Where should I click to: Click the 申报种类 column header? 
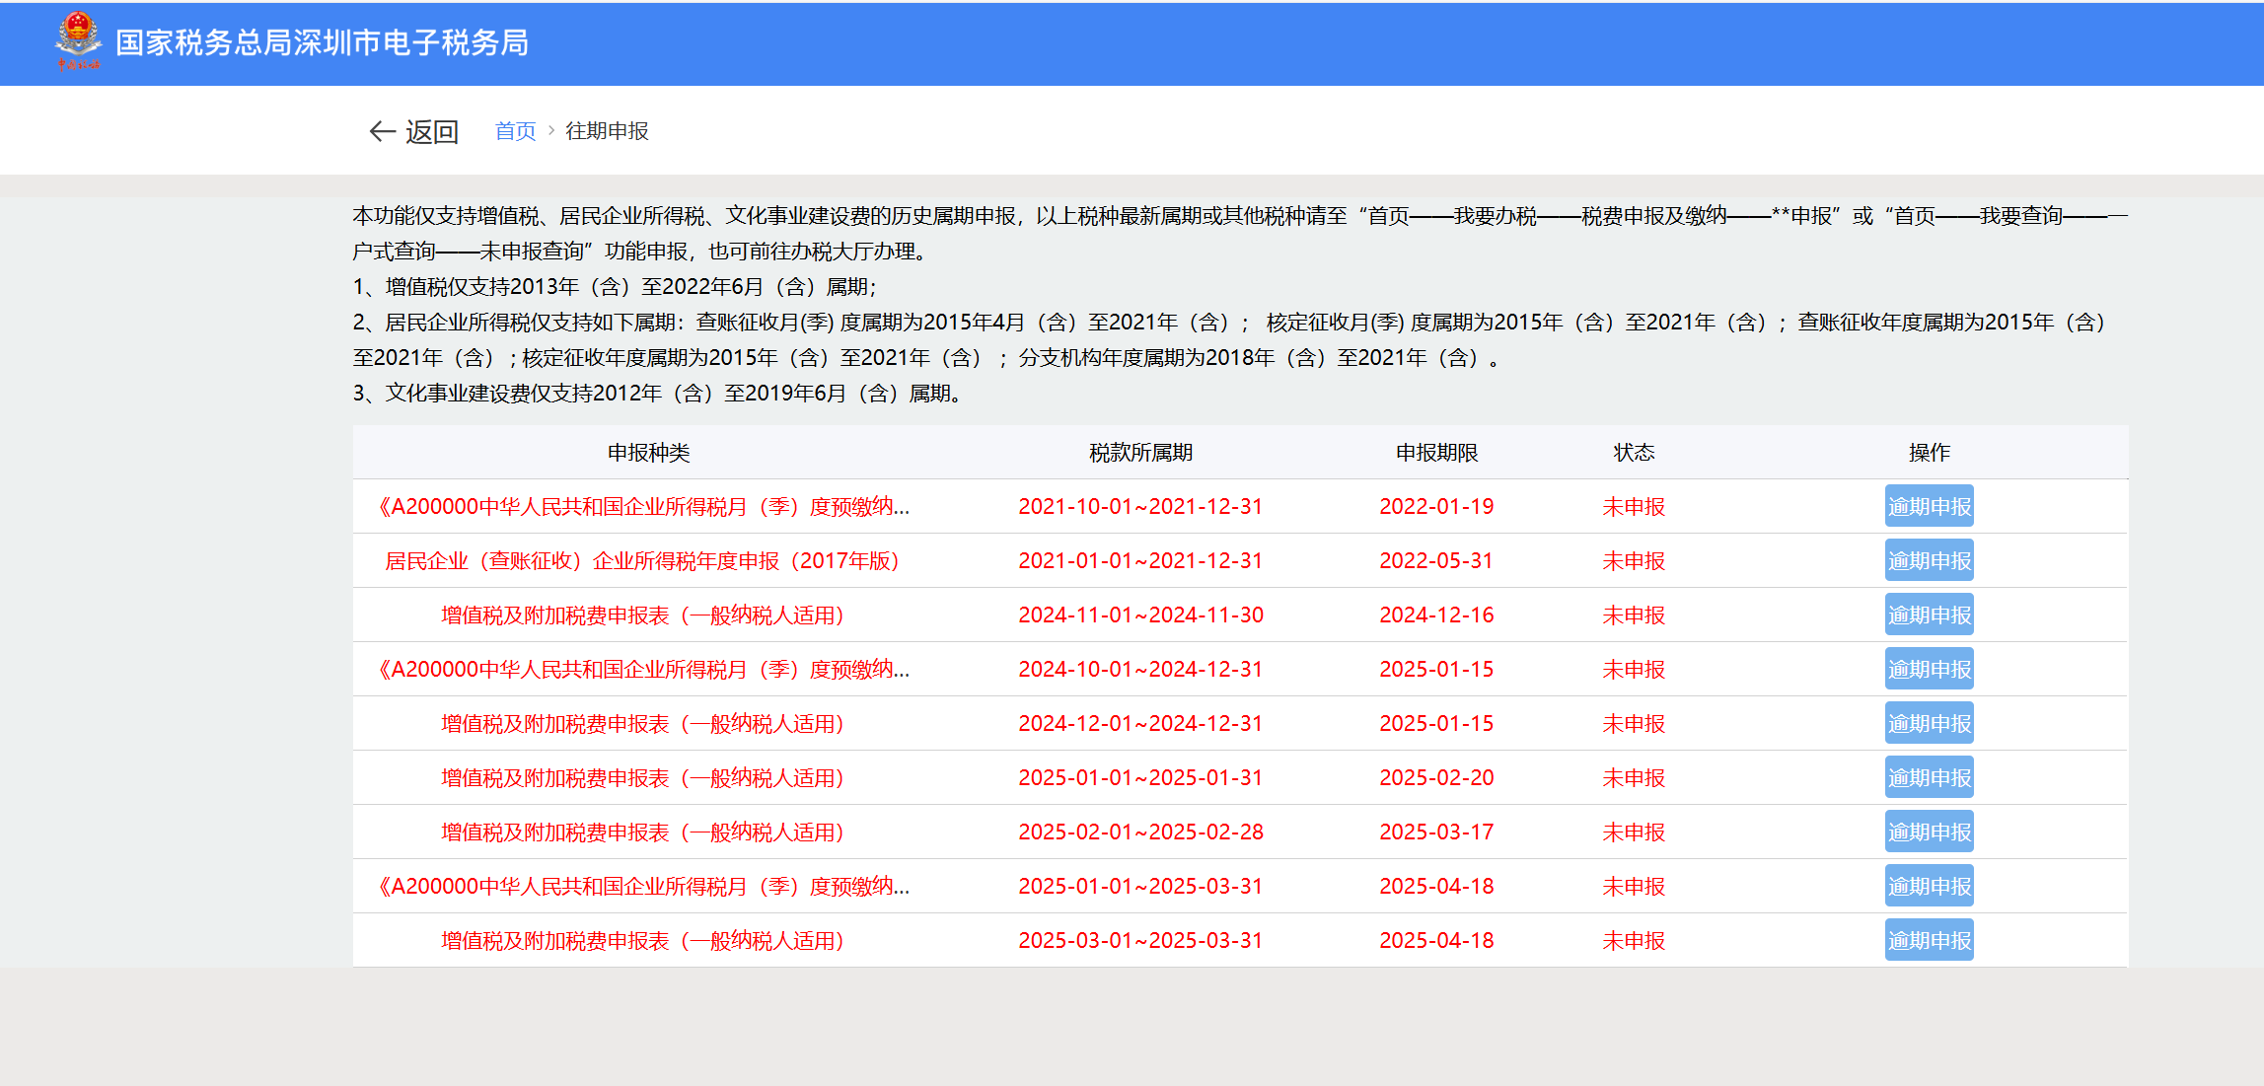pyautogui.click(x=648, y=452)
